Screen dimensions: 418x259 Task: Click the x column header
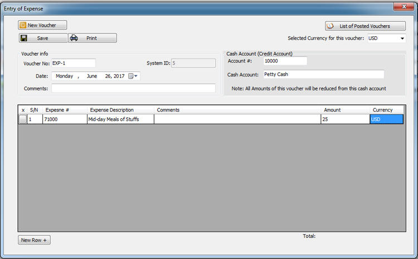[23, 110]
